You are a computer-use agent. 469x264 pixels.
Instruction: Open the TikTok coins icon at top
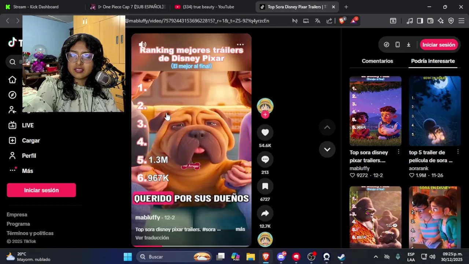[386, 45]
